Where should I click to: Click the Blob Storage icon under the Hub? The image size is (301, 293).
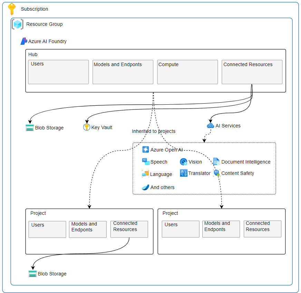pyautogui.click(x=30, y=128)
